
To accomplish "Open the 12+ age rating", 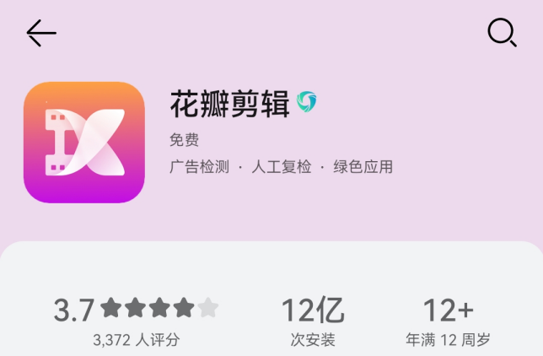I will (448, 310).
